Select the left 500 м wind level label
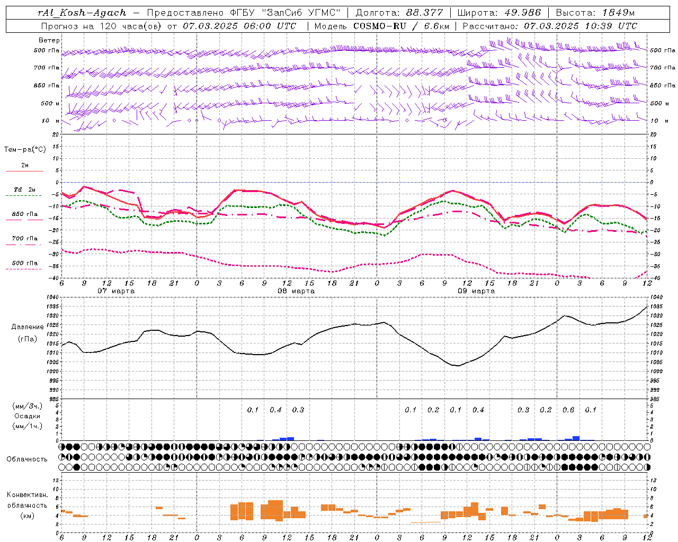This screenshot has height=542, width=678. (x=50, y=103)
